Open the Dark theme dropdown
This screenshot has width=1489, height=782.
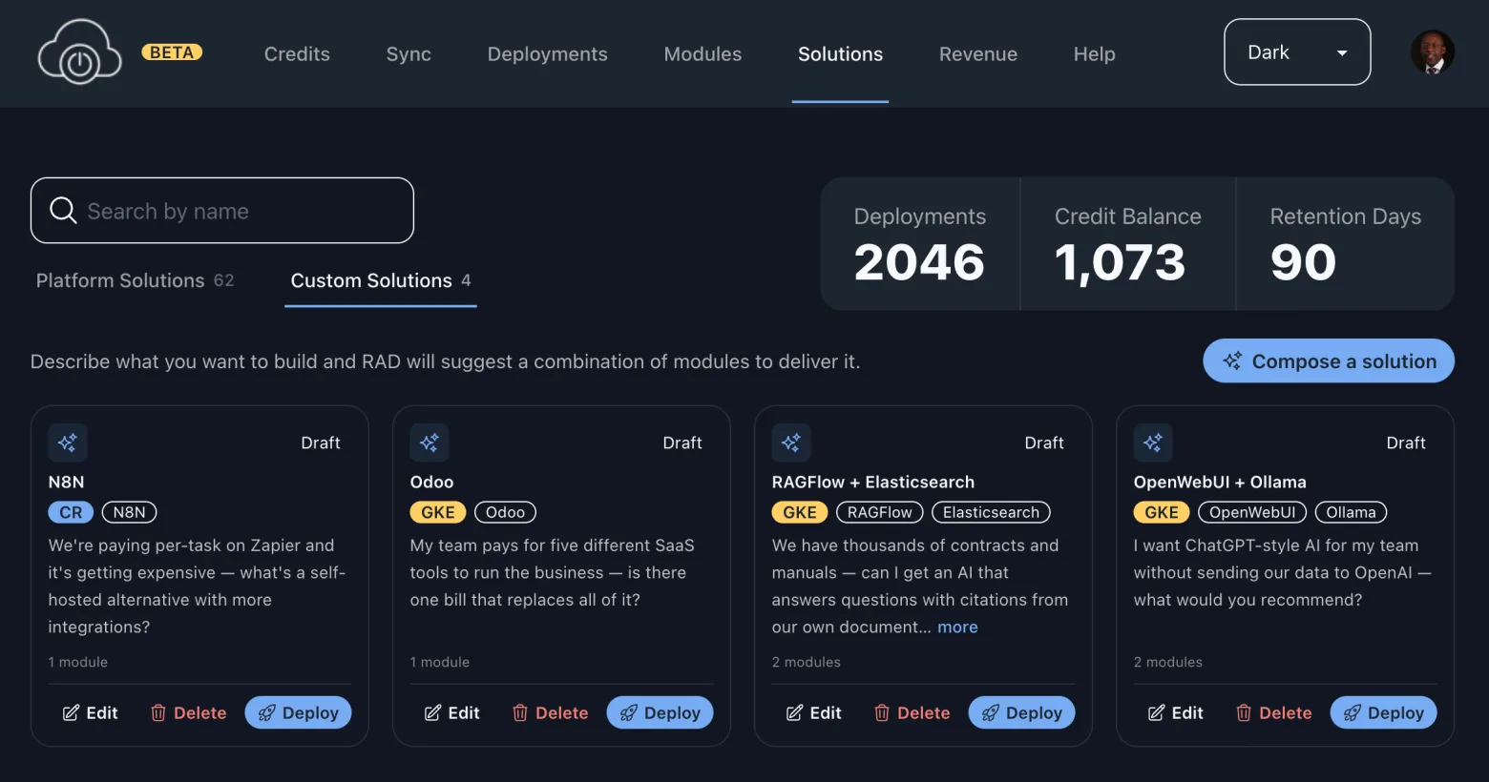[x=1297, y=52]
